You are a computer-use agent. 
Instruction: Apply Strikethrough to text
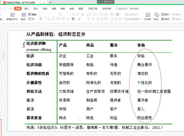coord(54,19)
